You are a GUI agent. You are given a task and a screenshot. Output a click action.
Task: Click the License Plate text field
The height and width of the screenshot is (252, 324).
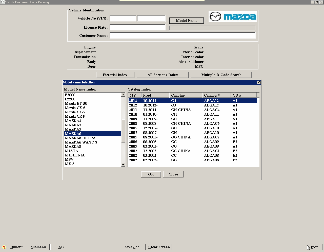(137, 27)
